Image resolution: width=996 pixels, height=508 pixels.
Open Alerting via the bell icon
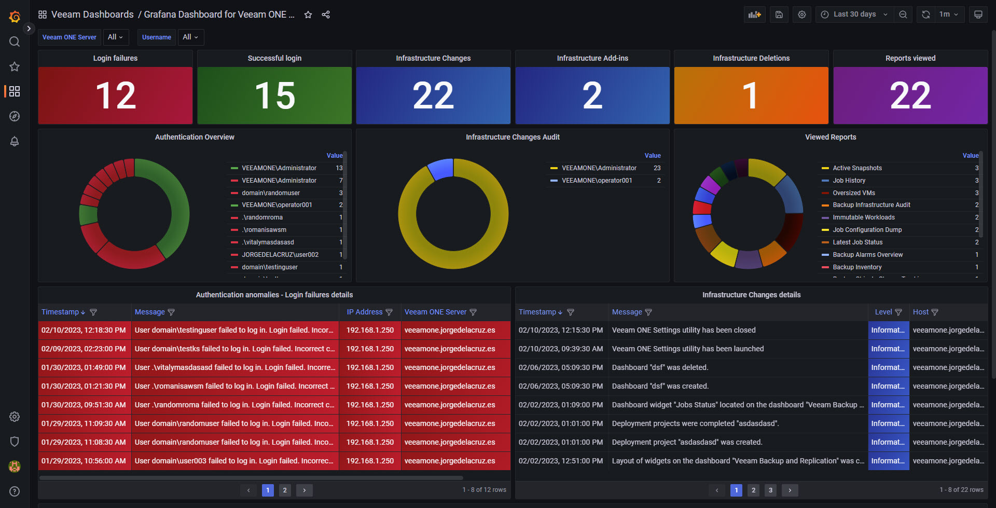coord(14,141)
